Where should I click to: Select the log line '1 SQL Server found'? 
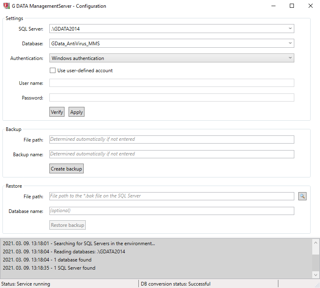(x=49, y=268)
